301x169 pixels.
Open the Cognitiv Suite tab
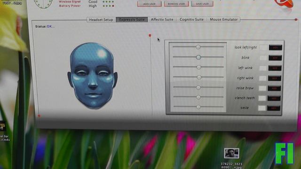(191, 20)
